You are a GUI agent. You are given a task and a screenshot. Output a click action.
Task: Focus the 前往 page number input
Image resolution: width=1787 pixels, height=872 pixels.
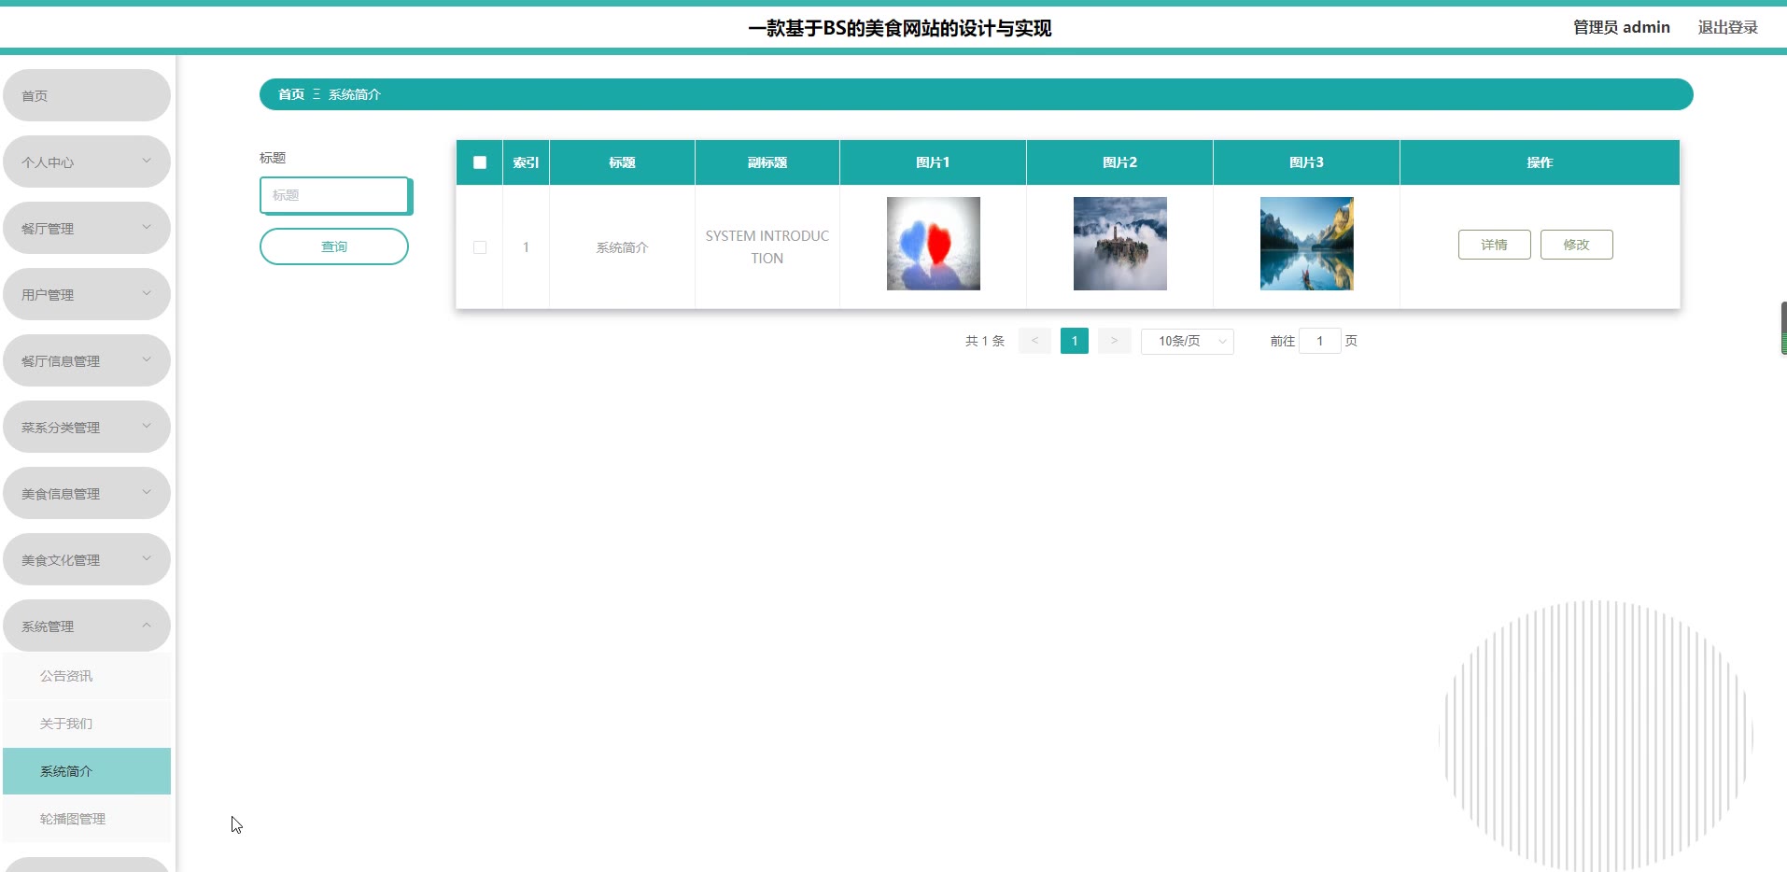click(x=1320, y=341)
